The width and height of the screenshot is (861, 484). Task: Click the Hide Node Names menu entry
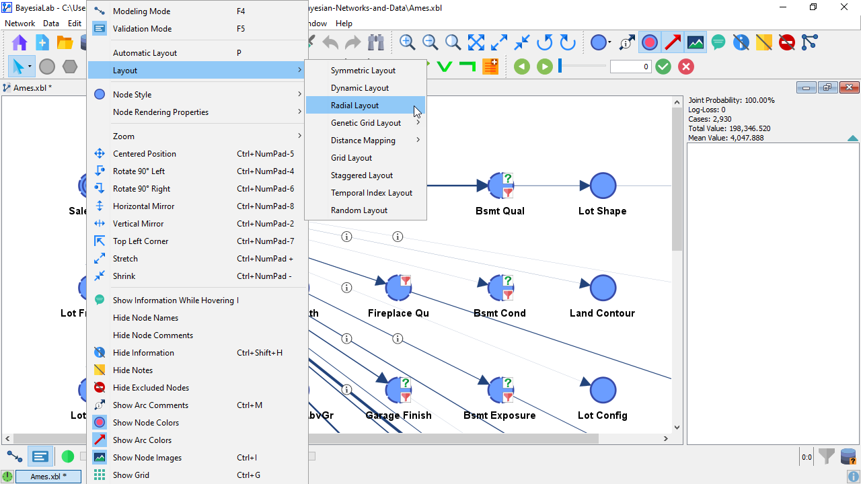click(x=145, y=318)
